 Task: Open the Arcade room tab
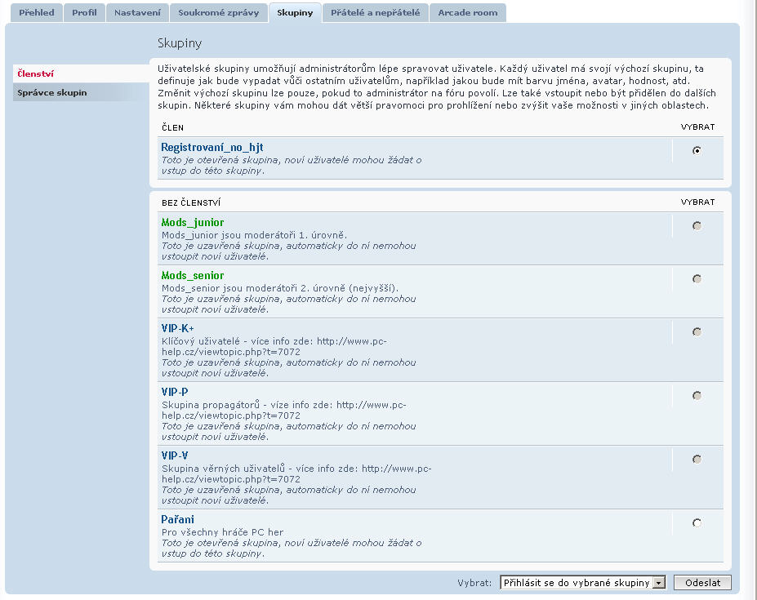tap(468, 12)
